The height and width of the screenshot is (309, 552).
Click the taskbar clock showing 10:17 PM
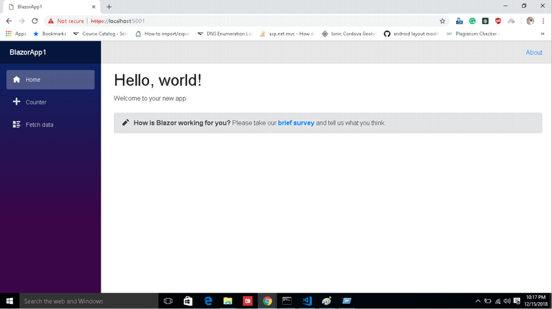click(536, 301)
